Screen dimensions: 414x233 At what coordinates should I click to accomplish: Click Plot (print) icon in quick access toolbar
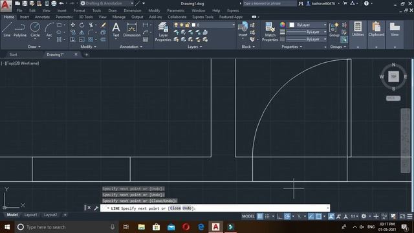[54, 3]
